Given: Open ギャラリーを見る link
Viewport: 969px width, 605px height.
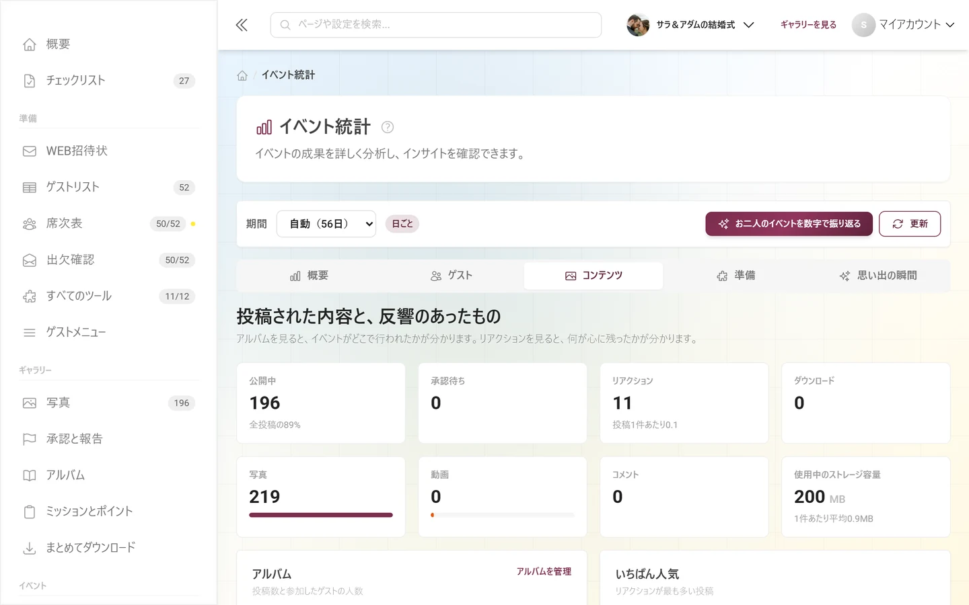Looking at the screenshot, I should tap(808, 25).
